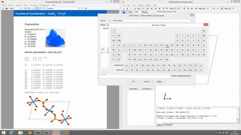The height and width of the screenshot is (135, 241).
Task: Click the rotation Step angle field showing 45.0
Action: coord(178,9)
